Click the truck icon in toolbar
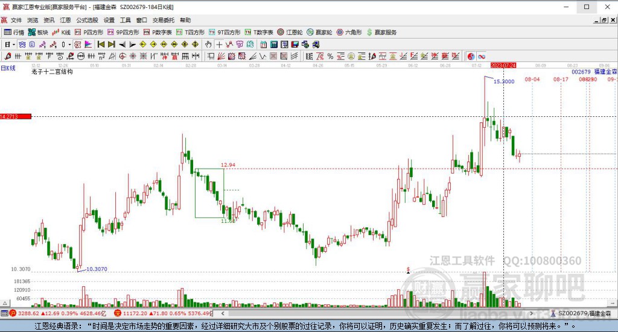Screen dimensions: 618x332 click(316, 45)
